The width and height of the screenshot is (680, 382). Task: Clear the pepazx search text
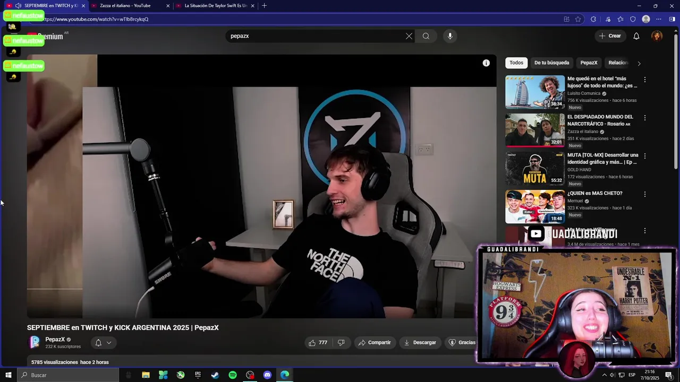coord(409,36)
